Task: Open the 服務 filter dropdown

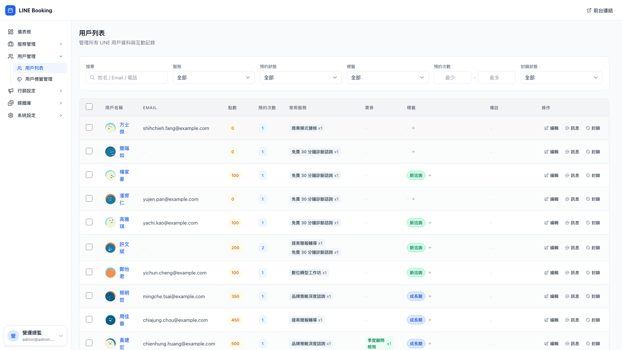Action: pos(214,77)
